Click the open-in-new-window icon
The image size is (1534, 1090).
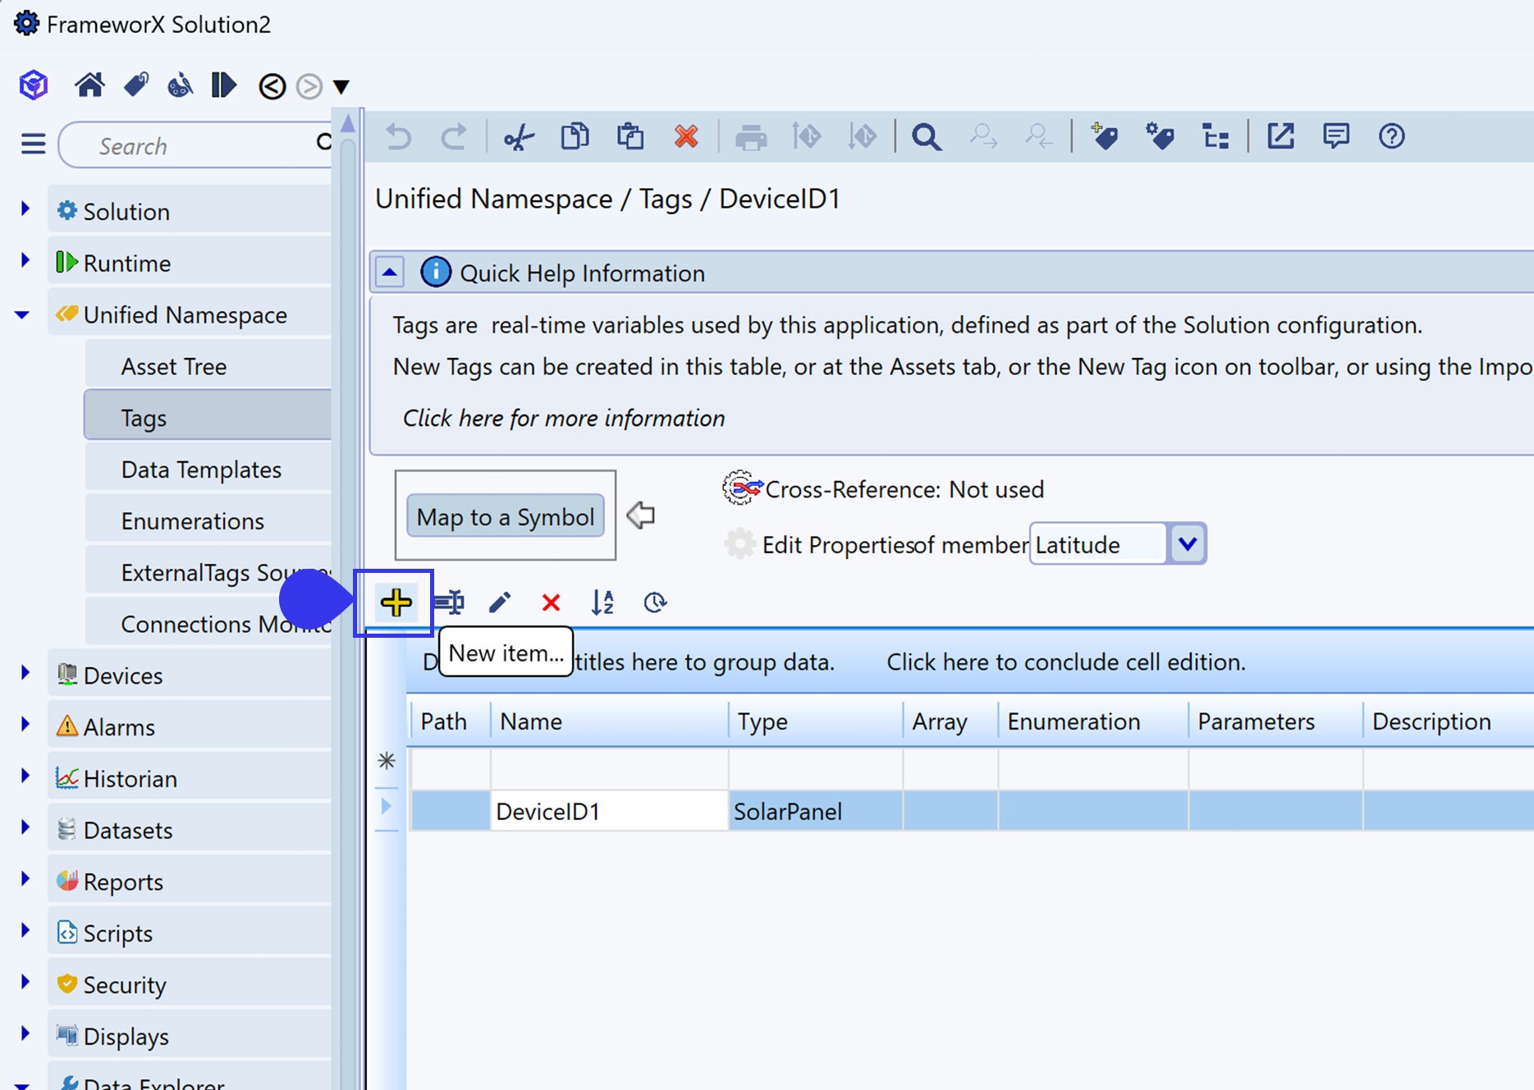click(x=1280, y=135)
